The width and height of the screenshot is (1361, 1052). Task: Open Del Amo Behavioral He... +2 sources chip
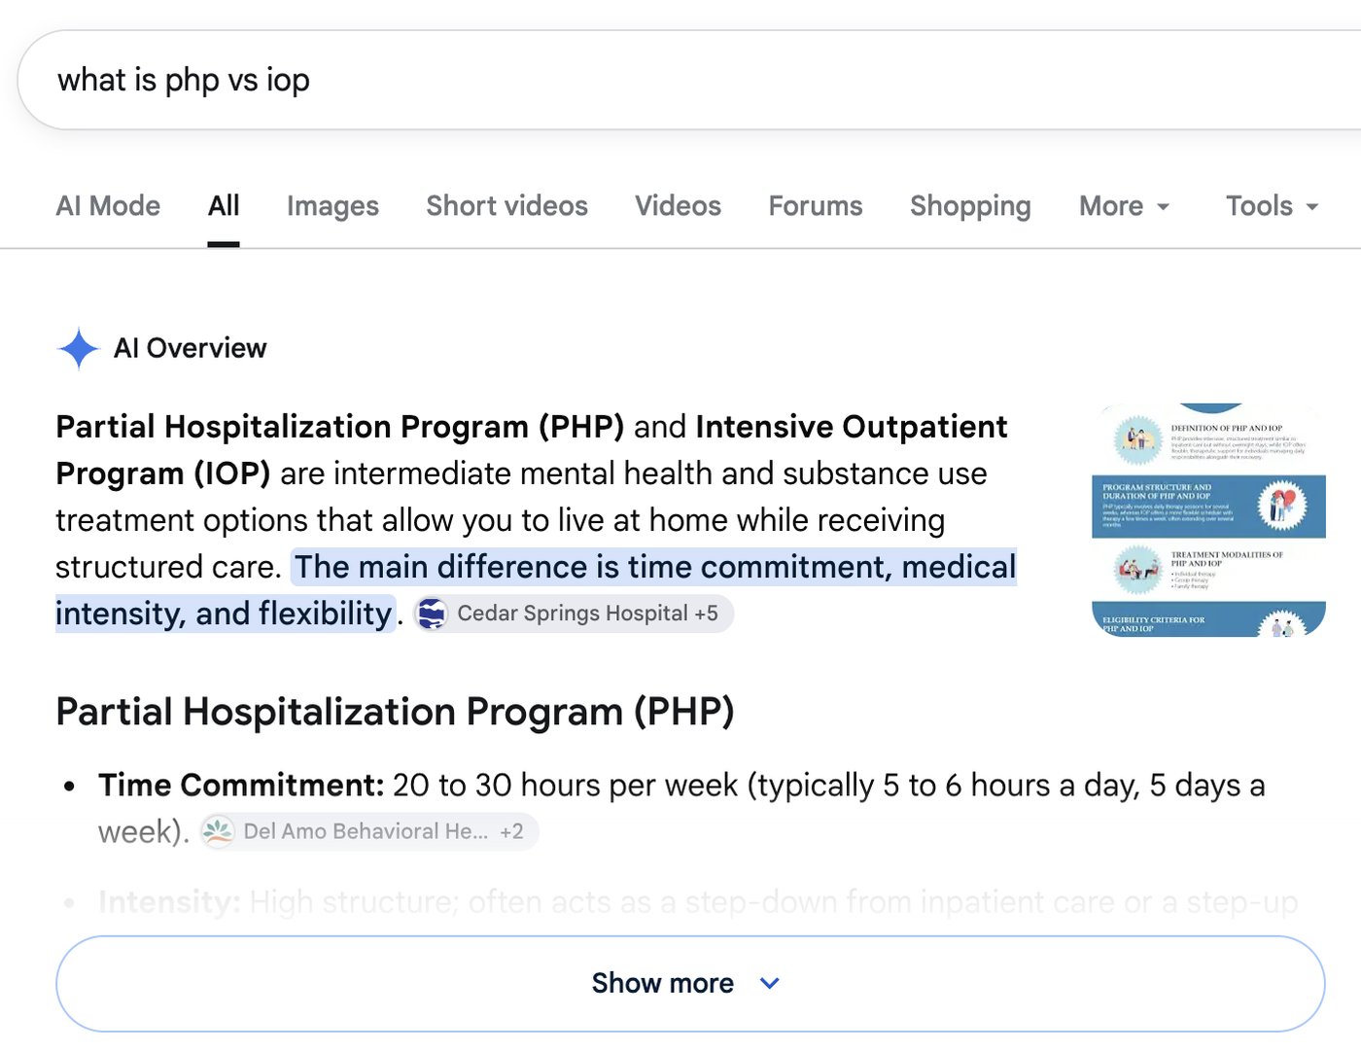pyautogui.click(x=369, y=831)
